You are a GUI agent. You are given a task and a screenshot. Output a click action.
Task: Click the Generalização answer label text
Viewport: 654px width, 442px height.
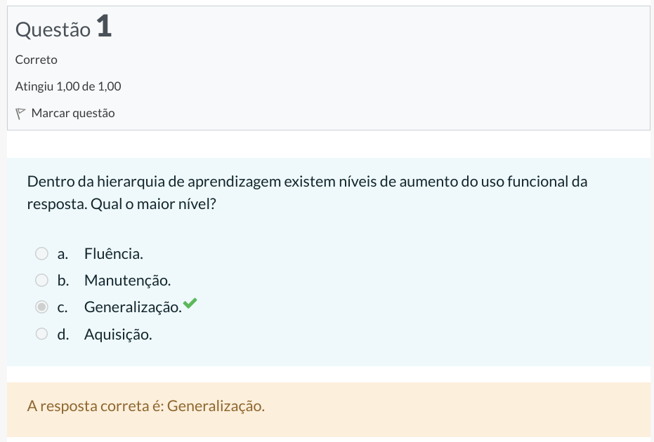132,307
